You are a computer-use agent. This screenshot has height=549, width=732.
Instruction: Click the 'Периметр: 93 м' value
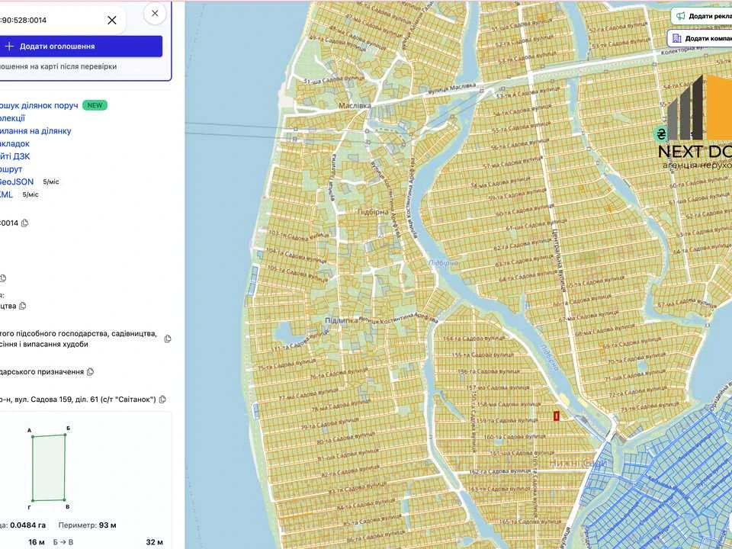pyautogui.click(x=87, y=525)
